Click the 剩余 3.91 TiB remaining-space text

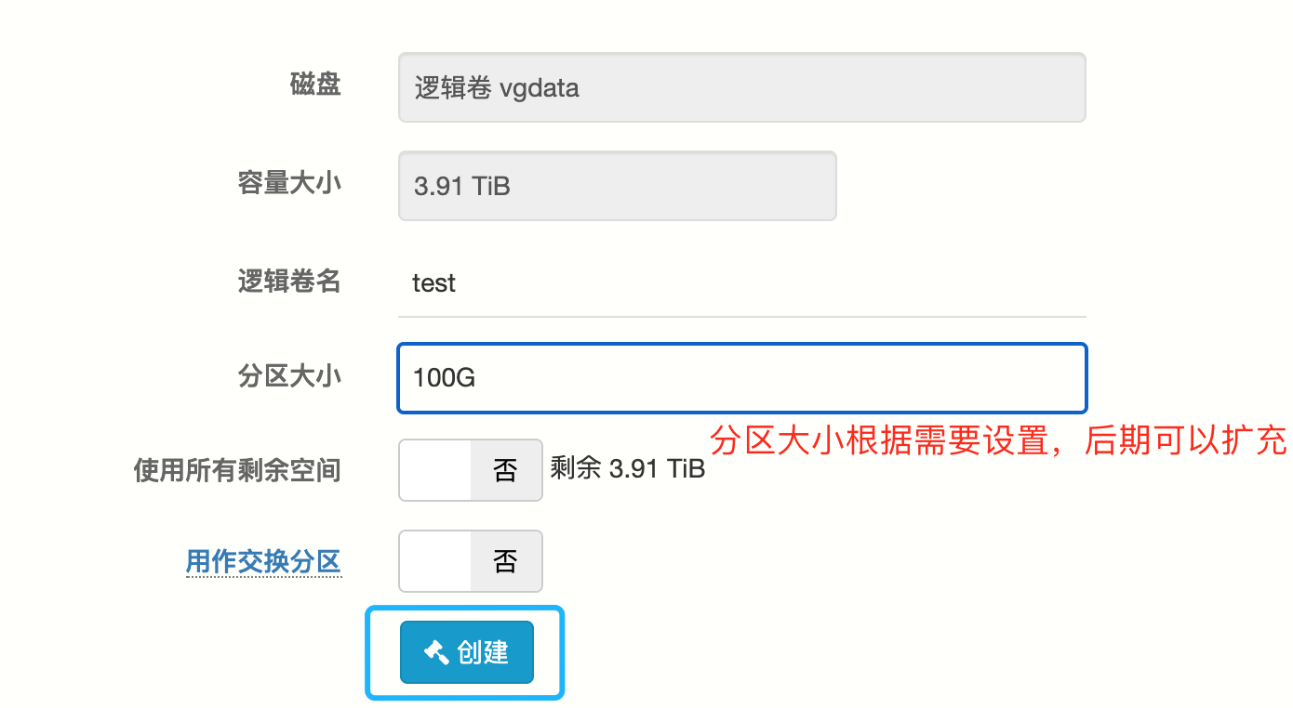627,468
